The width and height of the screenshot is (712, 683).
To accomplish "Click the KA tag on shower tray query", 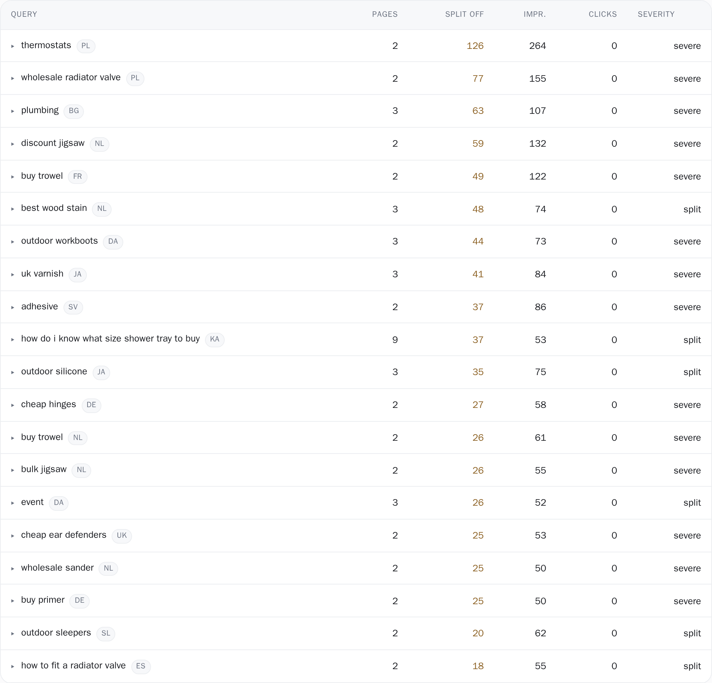I will pos(214,339).
